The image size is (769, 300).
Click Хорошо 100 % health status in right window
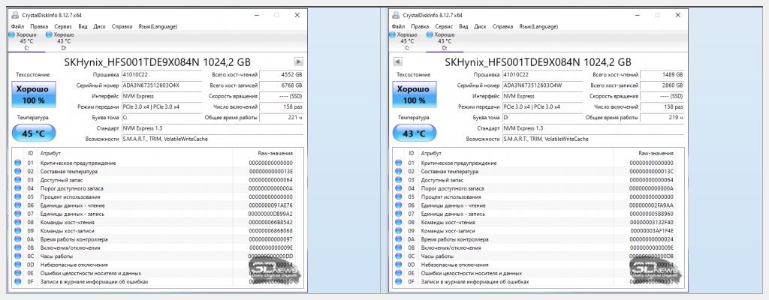point(414,94)
